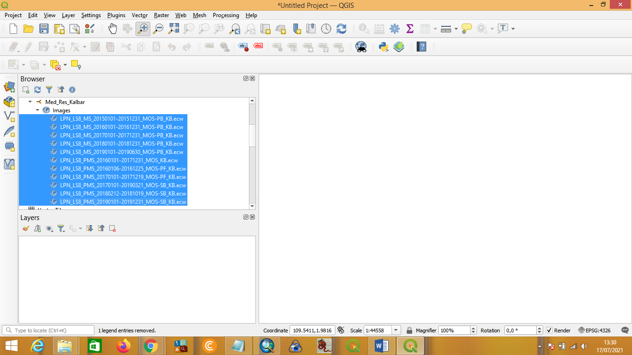Select the Measure Line ruler tool
This screenshot has height=355, width=632.
[446, 29]
